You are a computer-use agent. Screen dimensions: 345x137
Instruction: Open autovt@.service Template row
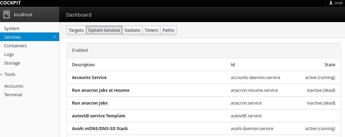pos(203,116)
